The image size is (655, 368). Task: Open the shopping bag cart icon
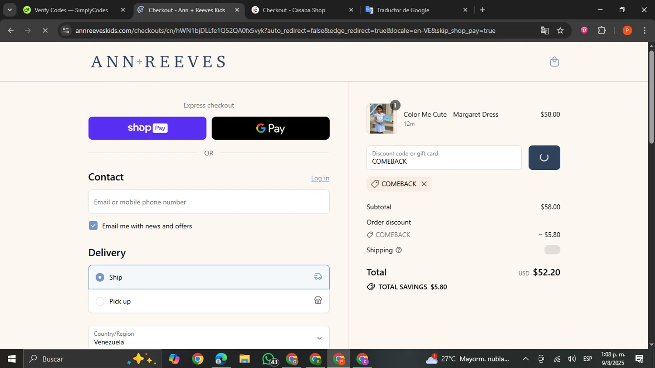click(x=554, y=62)
